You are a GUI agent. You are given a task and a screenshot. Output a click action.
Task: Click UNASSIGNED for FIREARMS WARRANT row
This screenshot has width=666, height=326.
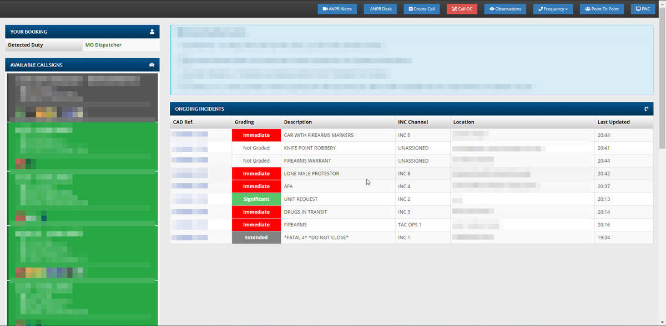(x=413, y=161)
